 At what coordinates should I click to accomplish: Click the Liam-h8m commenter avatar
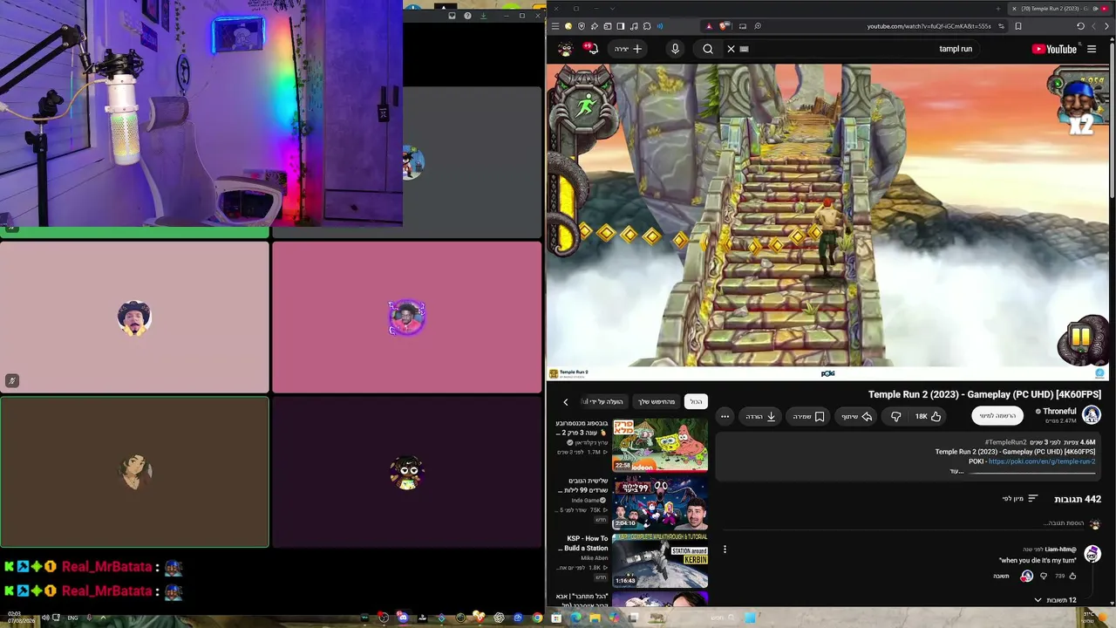click(1092, 554)
